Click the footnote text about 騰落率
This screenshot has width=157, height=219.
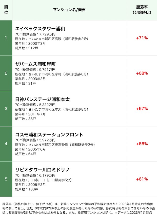click(78, 208)
